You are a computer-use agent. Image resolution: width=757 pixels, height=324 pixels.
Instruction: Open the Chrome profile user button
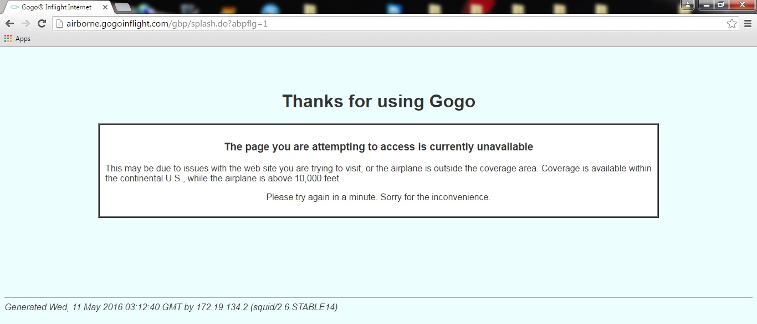point(687,5)
